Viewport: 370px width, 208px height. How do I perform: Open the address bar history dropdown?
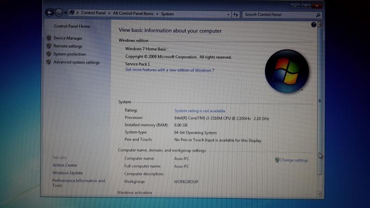[228, 15]
